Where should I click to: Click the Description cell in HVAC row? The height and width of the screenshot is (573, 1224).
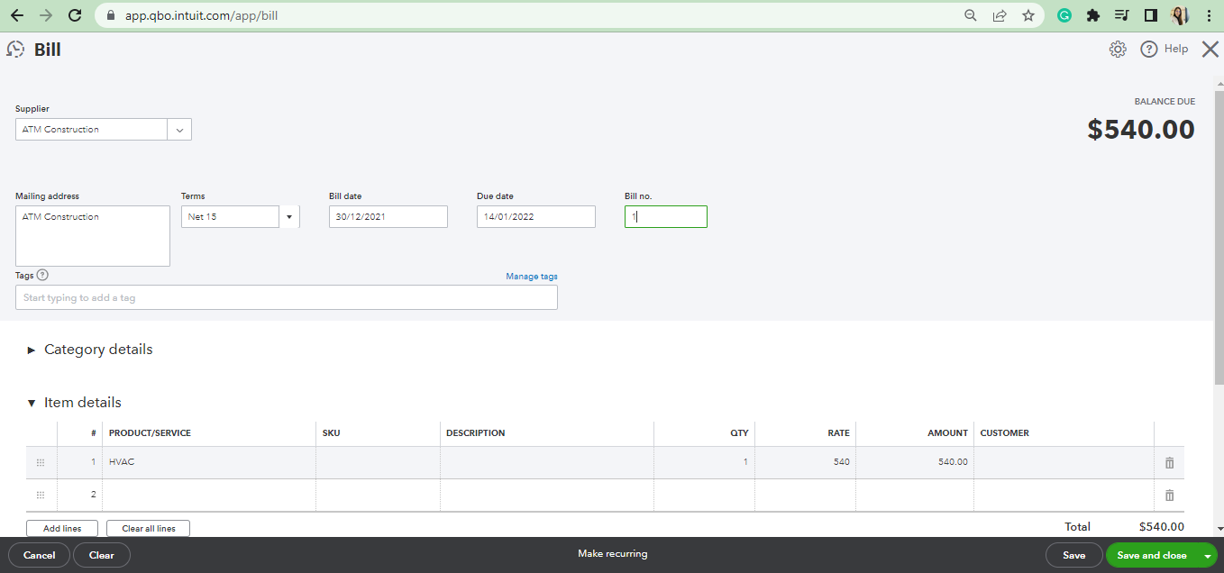(x=547, y=462)
